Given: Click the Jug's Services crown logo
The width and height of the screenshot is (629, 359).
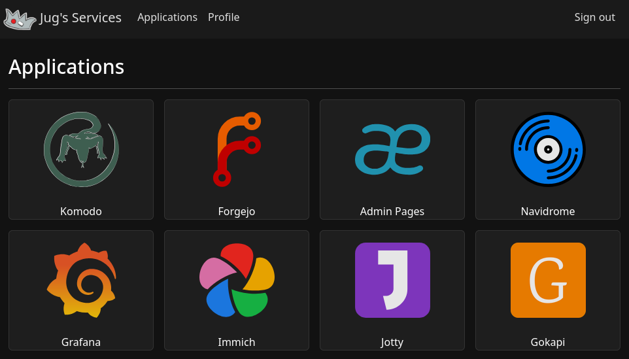Looking at the screenshot, I should [x=20, y=19].
